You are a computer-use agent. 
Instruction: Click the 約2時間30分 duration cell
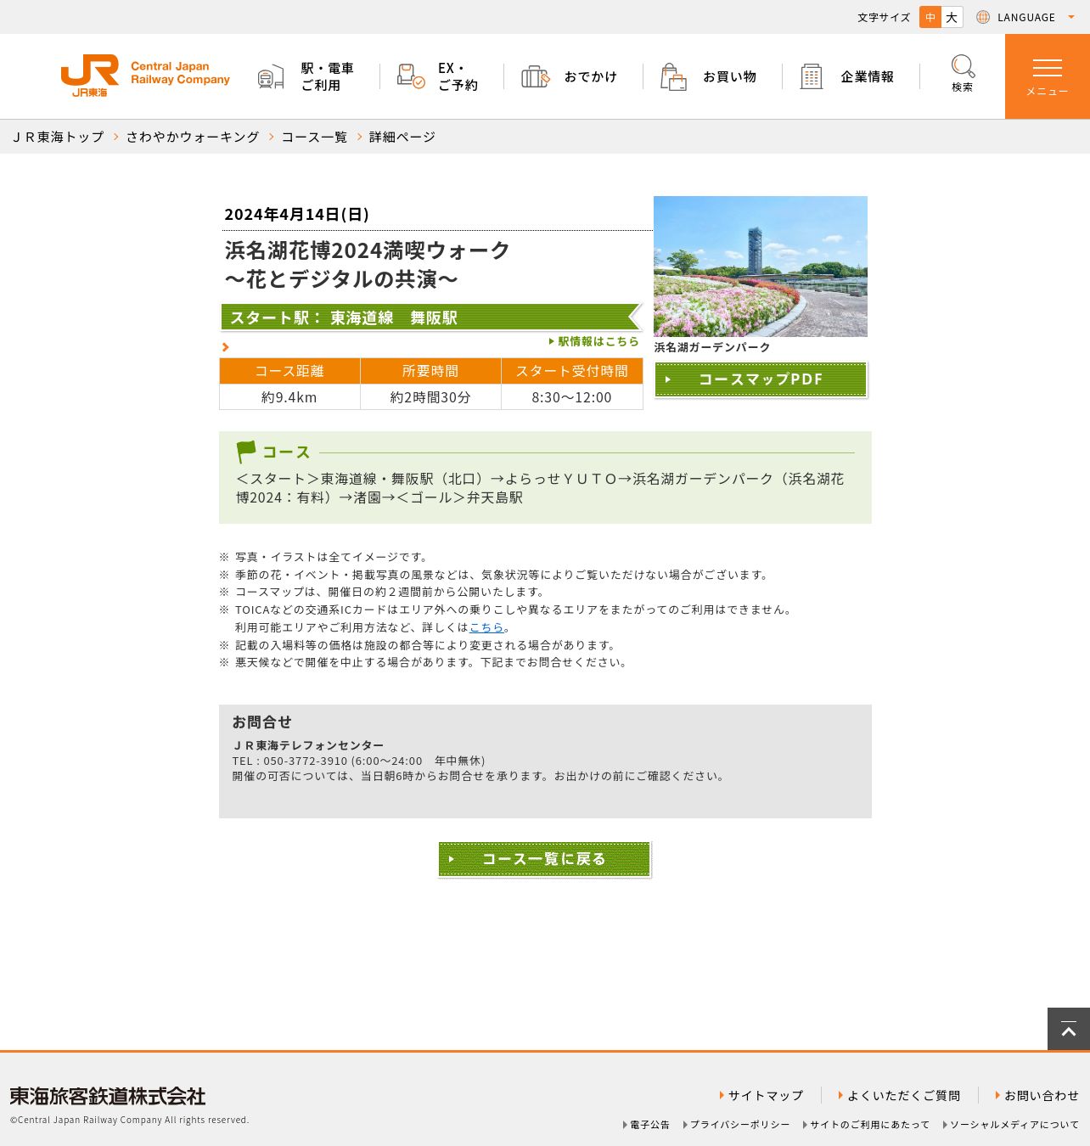click(430, 397)
